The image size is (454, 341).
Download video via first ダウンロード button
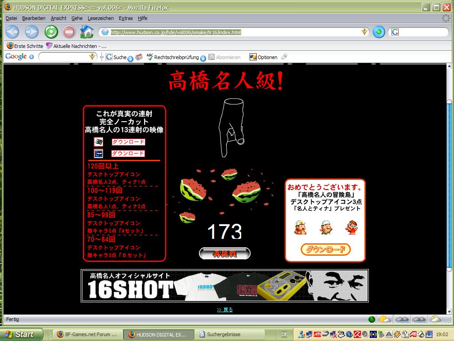tap(128, 142)
